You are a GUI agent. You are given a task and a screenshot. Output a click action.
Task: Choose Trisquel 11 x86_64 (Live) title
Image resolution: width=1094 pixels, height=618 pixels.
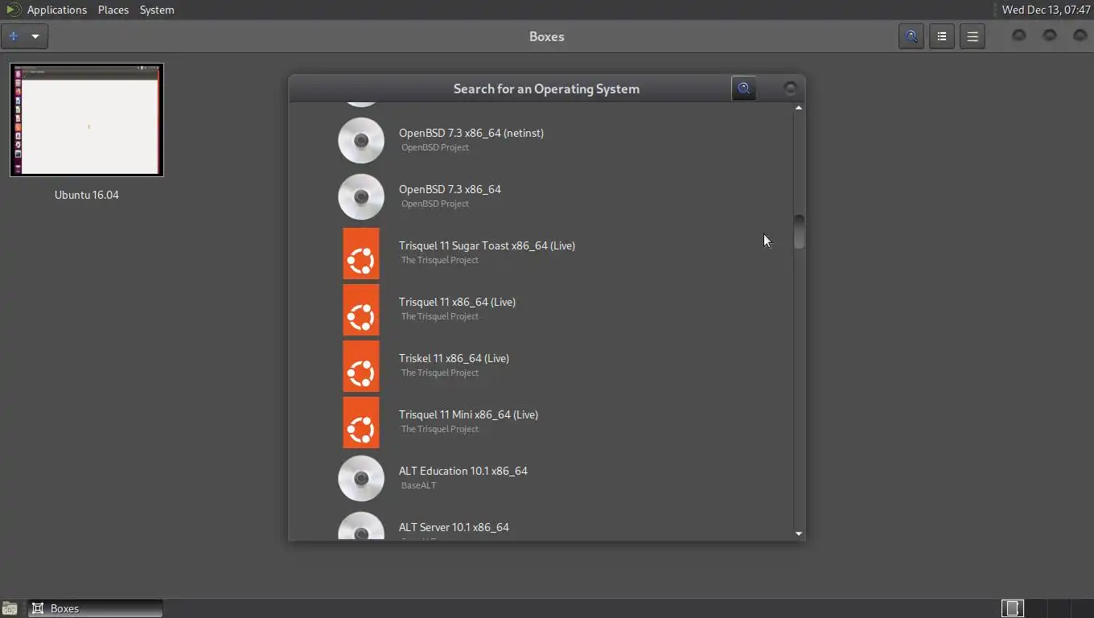(457, 302)
